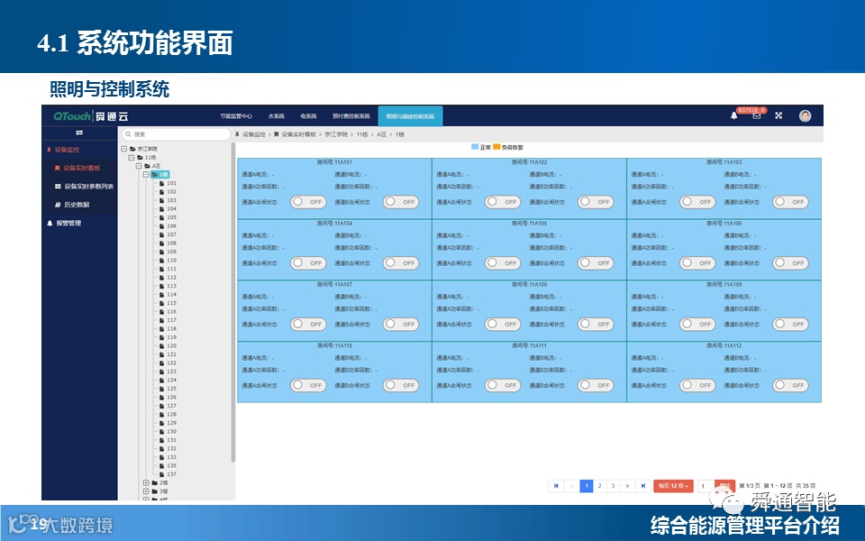Click the pin icon beside 设备监控 sidebar item
This screenshot has height=541, width=865.
(x=49, y=150)
